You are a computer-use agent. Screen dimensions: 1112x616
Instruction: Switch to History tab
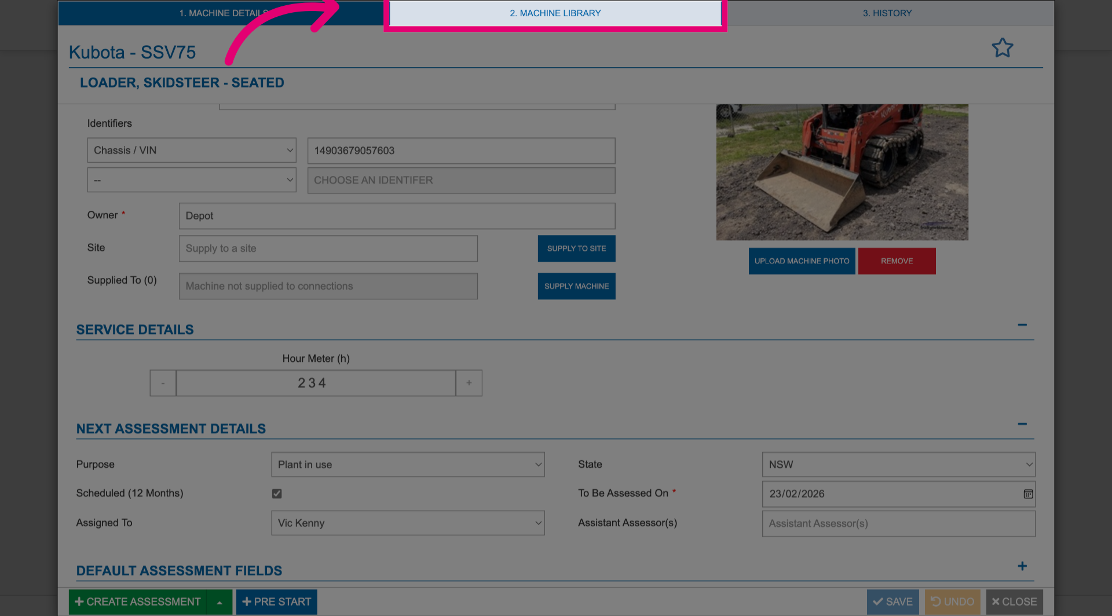click(887, 13)
